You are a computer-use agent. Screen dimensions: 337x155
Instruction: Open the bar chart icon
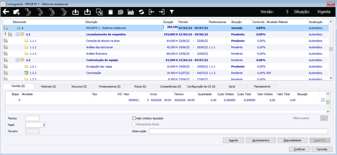pyautogui.click(x=131, y=12)
